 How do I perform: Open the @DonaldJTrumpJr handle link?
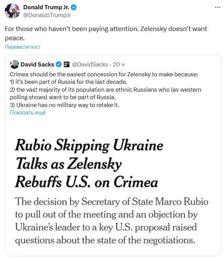pos(47,15)
